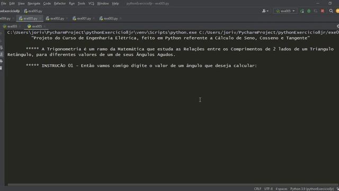Click the console line 'INSTRUCÃO 01' input prompt

click(141, 66)
